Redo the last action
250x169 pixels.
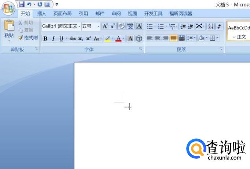pyautogui.click(x=40, y=4)
